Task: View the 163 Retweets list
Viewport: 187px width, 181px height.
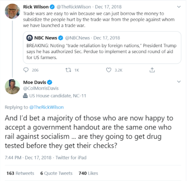Action: [x=20, y=173]
